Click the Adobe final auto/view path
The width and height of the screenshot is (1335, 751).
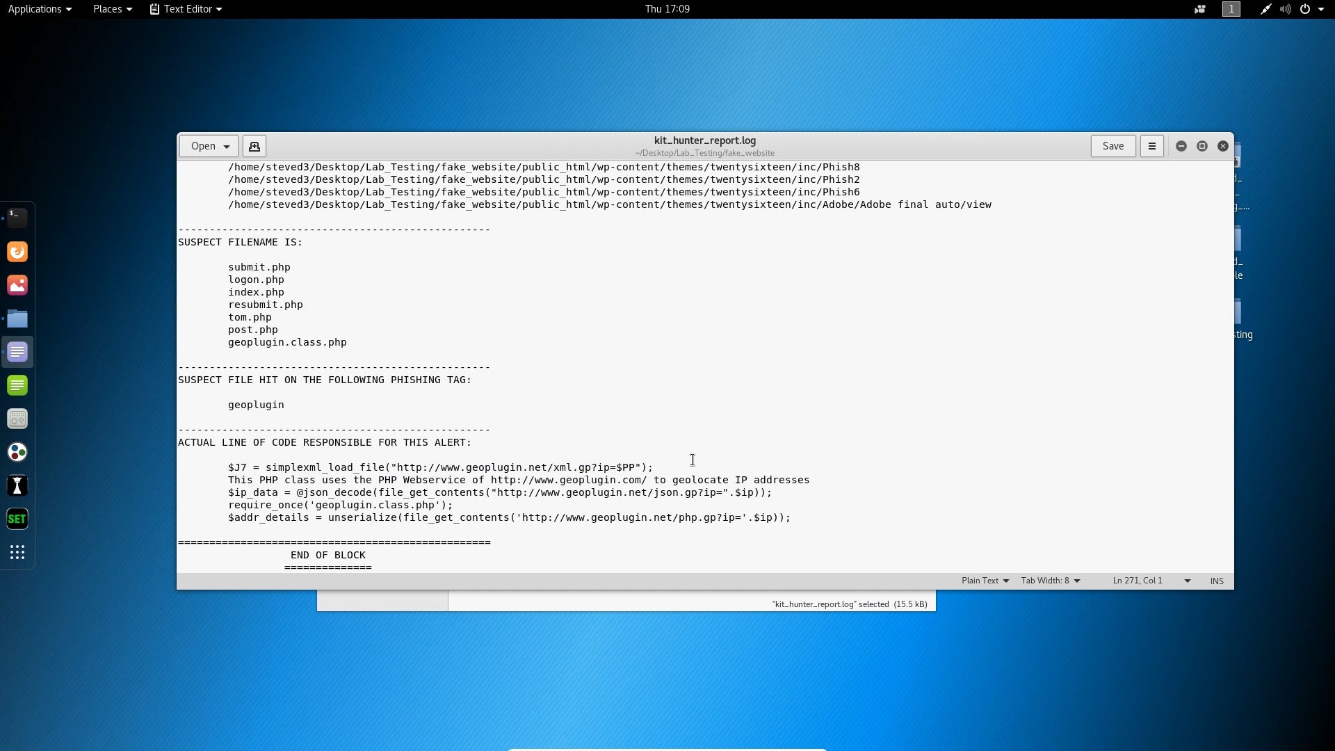click(x=609, y=204)
